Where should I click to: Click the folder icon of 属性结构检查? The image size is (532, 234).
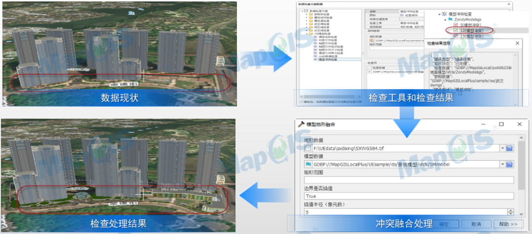pyautogui.click(x=311, y=18)
